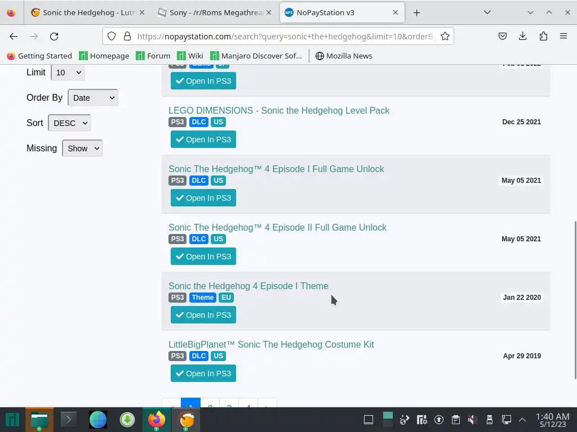Image resolution: width=577 pixels, height=432 pixels.
Task: Reload the current page
Action: click(54, 37)
